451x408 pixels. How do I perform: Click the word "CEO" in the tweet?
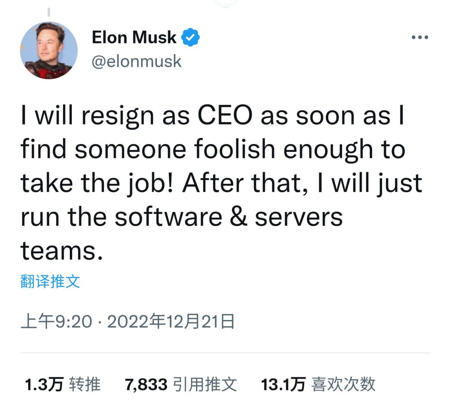[225, 115]
